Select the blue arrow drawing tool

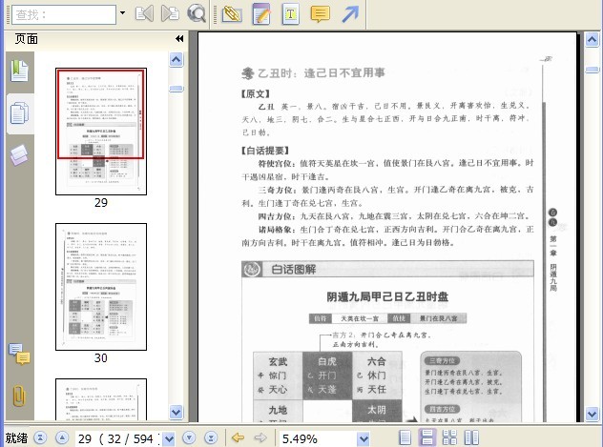[x=350, y=14]
